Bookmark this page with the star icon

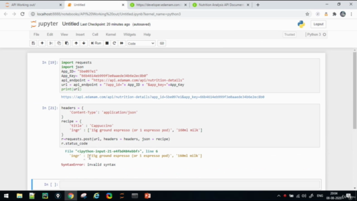[x=307, y=14]
